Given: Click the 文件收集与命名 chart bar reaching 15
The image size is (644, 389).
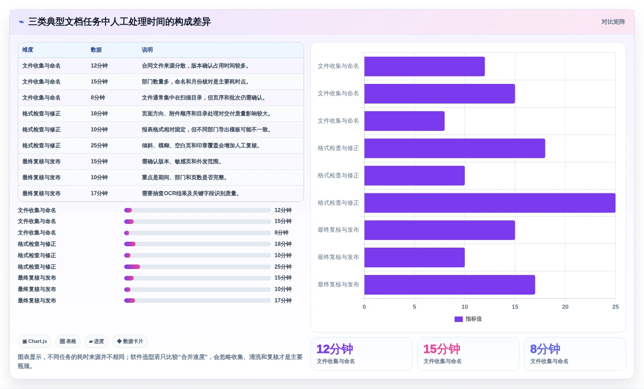Looking at the screenshot, I should 440,93.
